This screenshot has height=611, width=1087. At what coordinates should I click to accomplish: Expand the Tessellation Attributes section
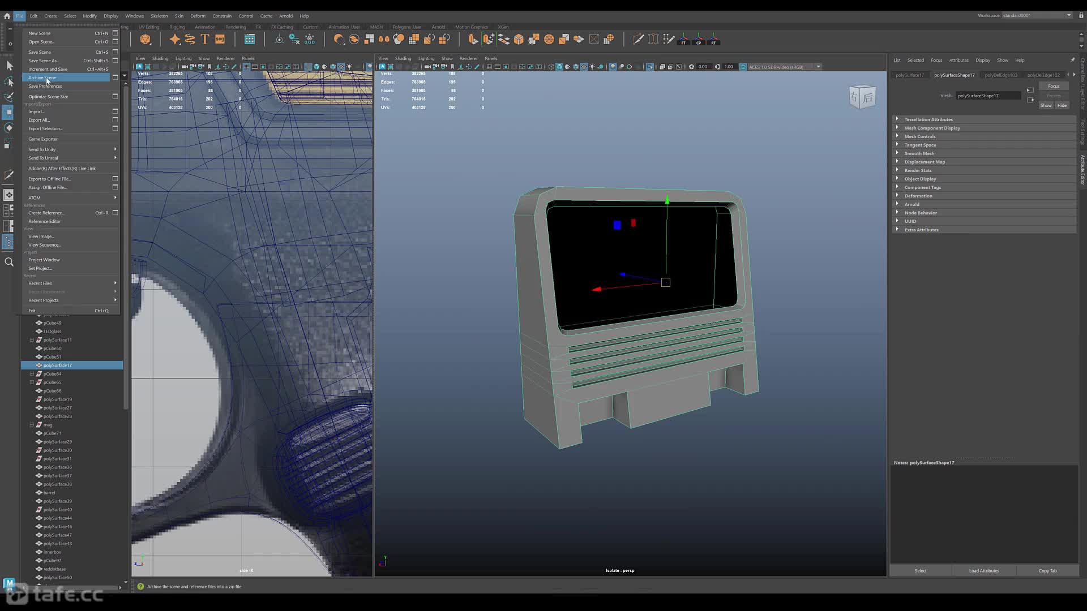point(897,119)
